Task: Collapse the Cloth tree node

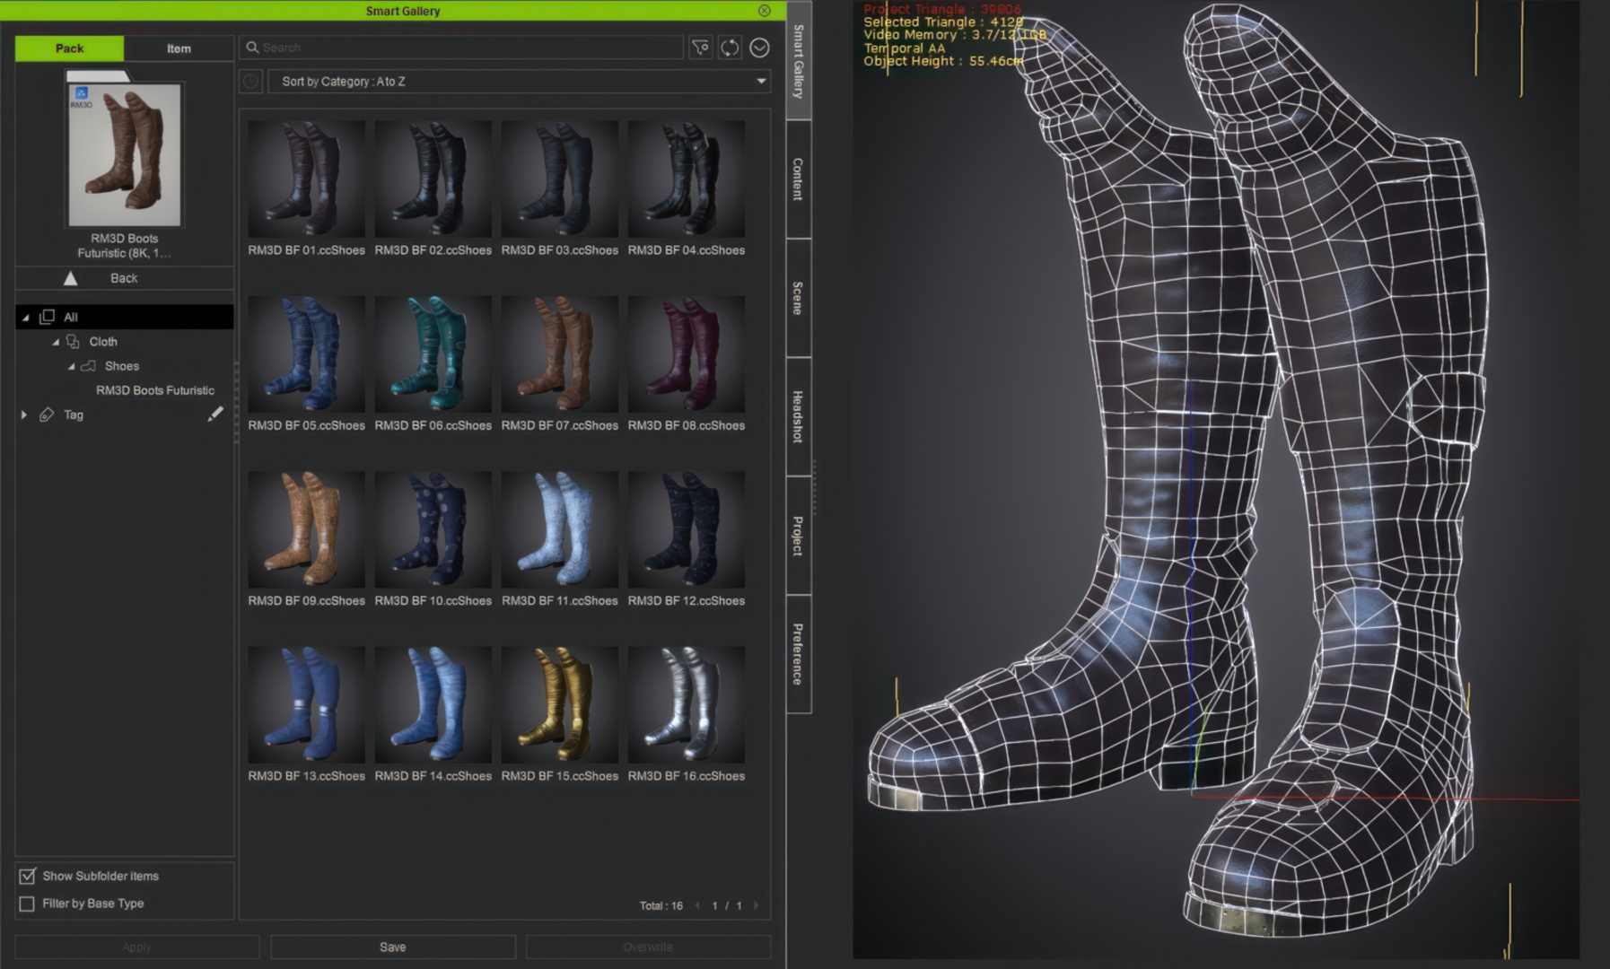Action: pyautogui.click(x=56, y=342)
